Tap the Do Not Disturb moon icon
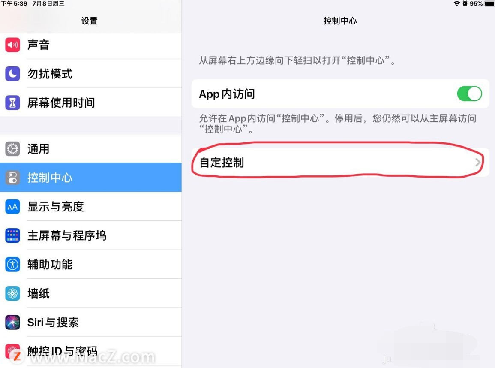Image resolution: width=495 pixels, height=368 pixels. pos(12,74)
